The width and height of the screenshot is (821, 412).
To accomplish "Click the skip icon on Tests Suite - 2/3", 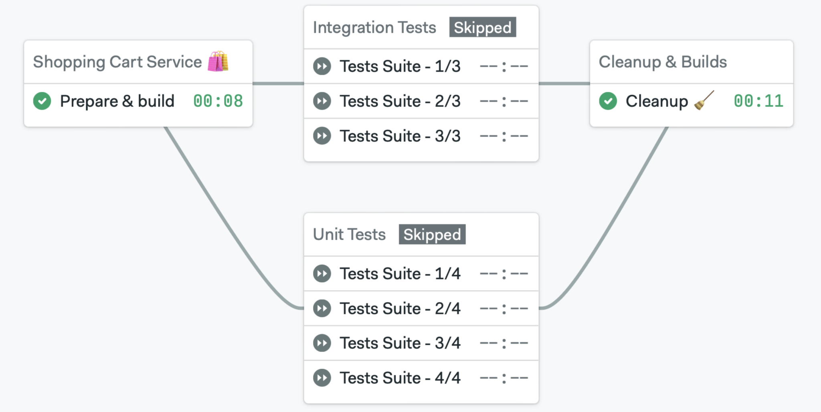I will 322,101.
